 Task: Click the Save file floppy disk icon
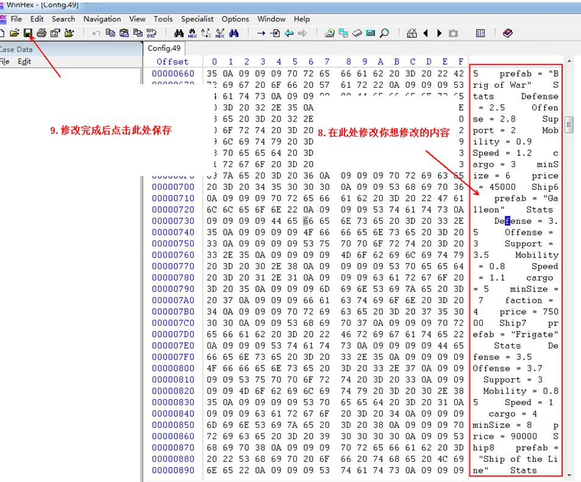pyautogui.click(x=27, y=33)
